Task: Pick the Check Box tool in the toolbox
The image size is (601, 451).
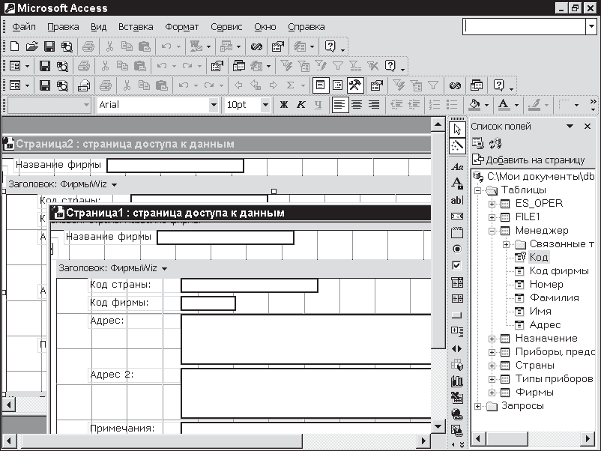Action: click(x=456, y=265)
